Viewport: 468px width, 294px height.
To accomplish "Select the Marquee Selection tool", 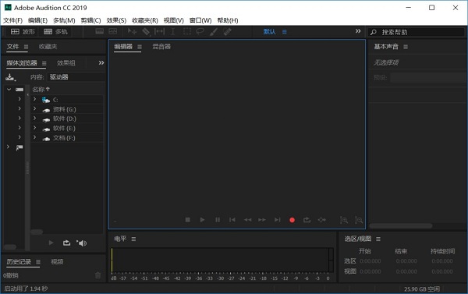I will [x=187, y=31].
